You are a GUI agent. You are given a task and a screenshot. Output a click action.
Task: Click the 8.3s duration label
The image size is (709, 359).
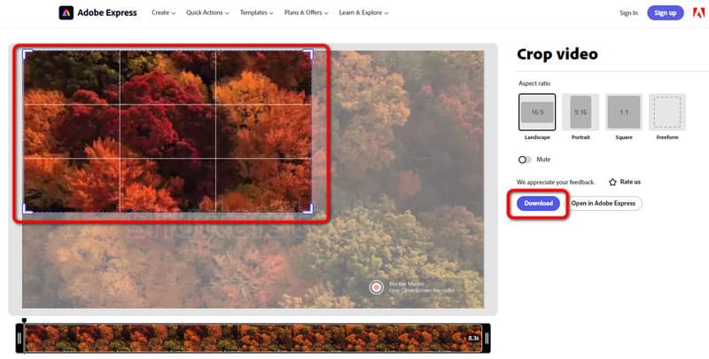[x=473, y=339]
